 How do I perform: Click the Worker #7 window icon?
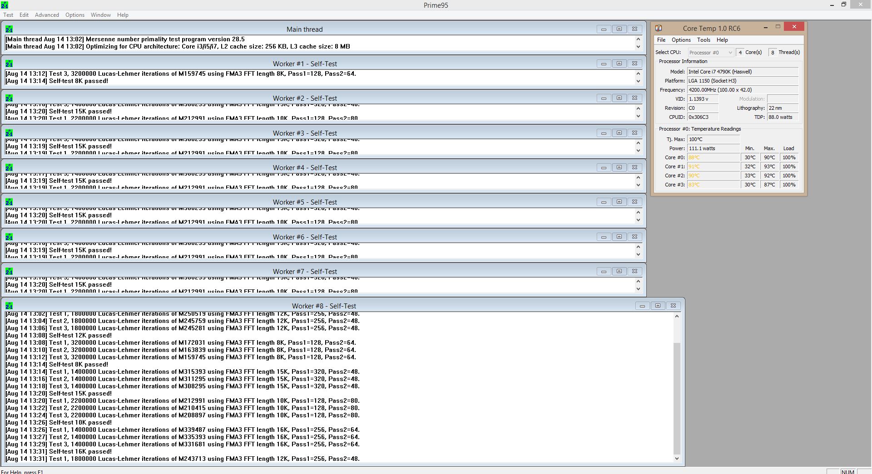tap(9, 271)
